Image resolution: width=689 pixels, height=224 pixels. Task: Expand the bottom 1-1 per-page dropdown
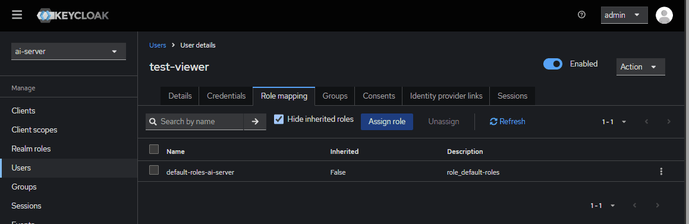click(x=602, y=205)
